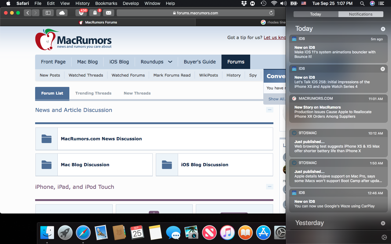The height and width of the screenshot is (244, 391).
Task: Click the Show All link in Conversations
Action: coord(277,99)
